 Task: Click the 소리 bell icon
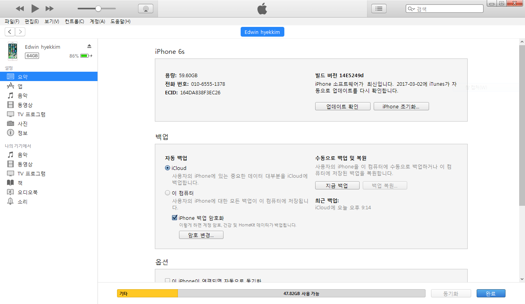tap(11, 201)
